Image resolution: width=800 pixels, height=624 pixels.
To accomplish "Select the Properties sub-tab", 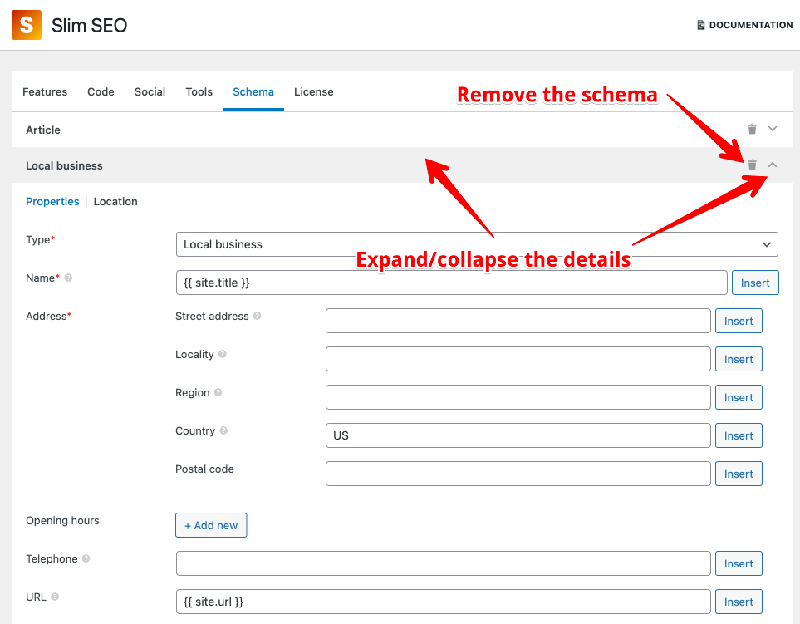I will click(x=52, y=202).
